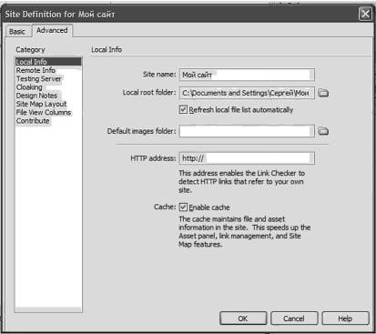Screen dimensions: 376x334
Task: Select the Remote Info category
Action: pyautogui.click(x=48, y=70)
